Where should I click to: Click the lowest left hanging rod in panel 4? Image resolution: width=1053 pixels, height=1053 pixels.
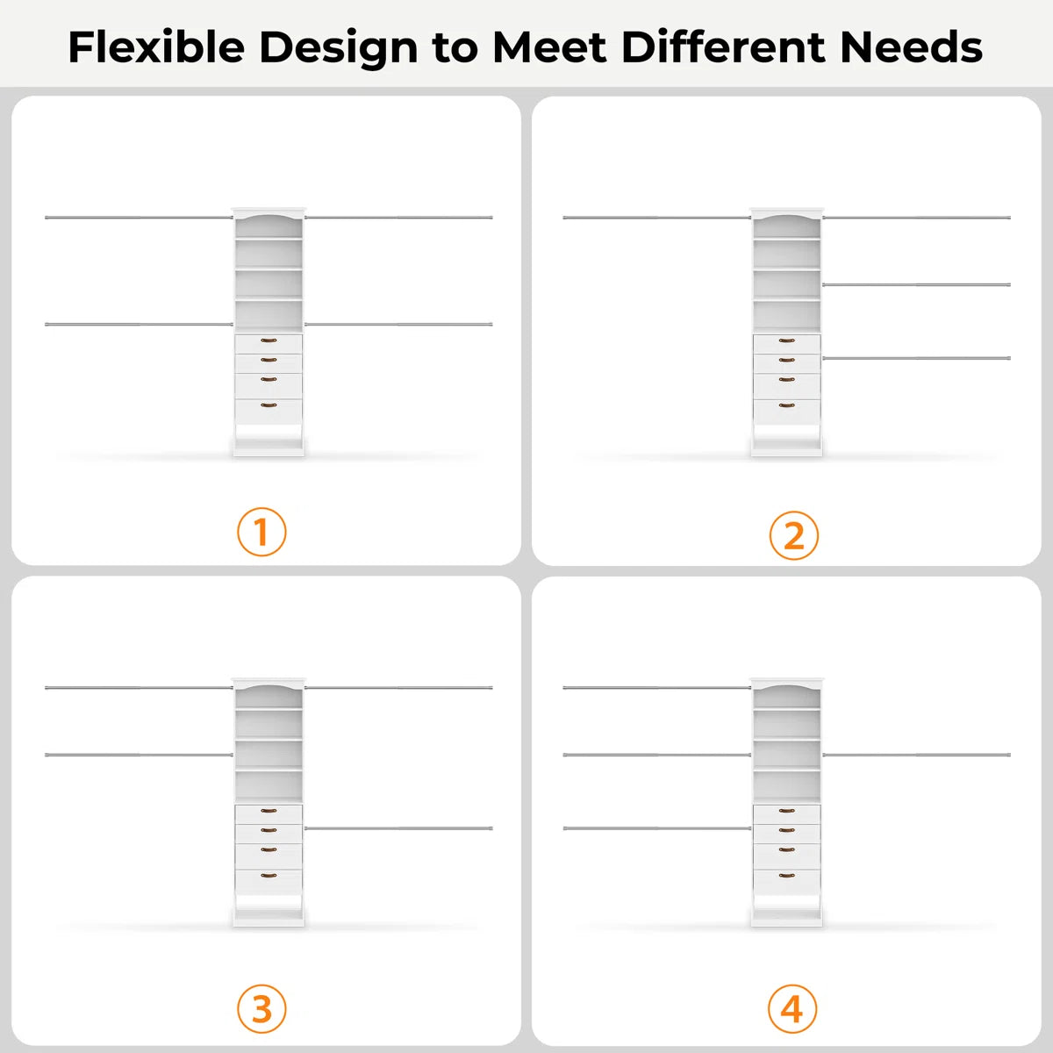[x=657, y=828]
